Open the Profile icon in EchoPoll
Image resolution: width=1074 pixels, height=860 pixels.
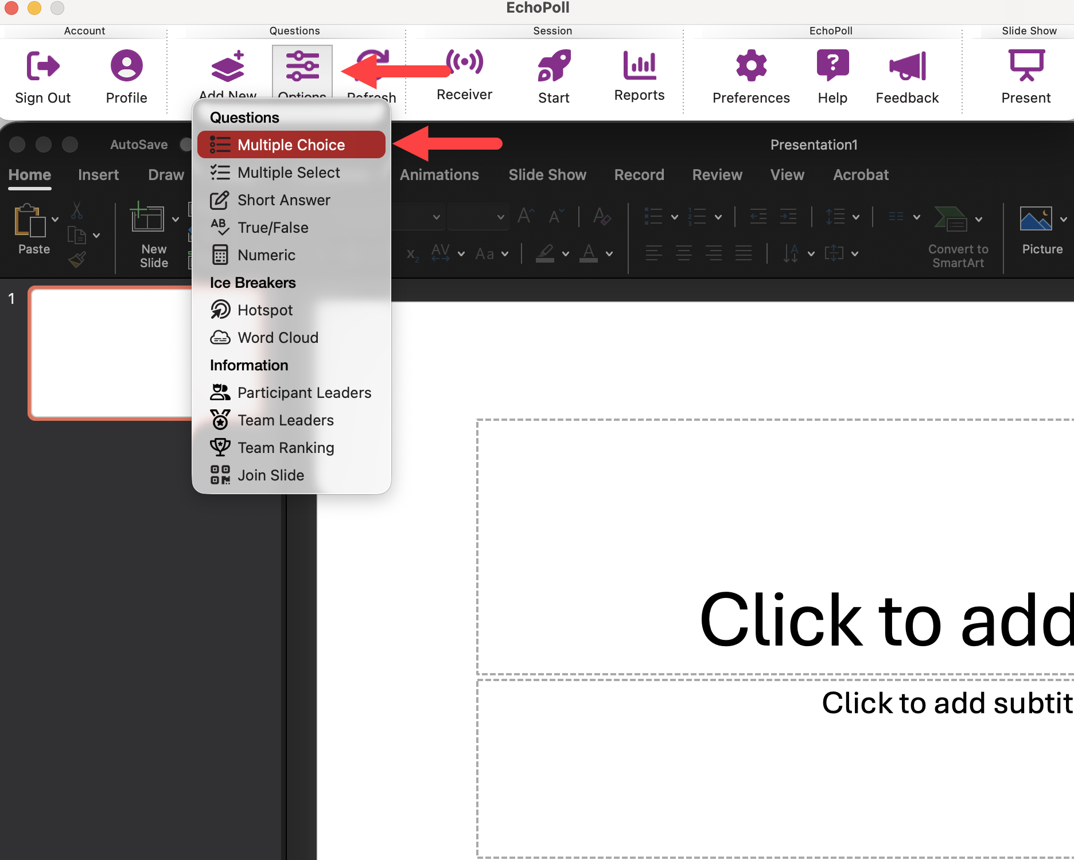pos(126,65)
